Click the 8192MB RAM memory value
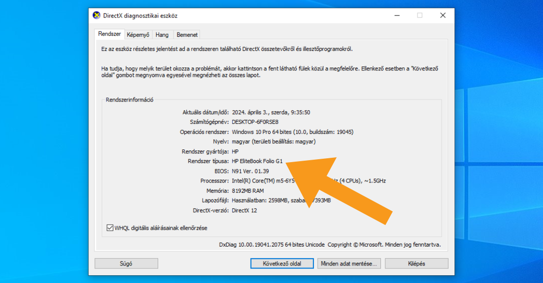The height and width of the screenshot is (283, 543). (248, 191)
